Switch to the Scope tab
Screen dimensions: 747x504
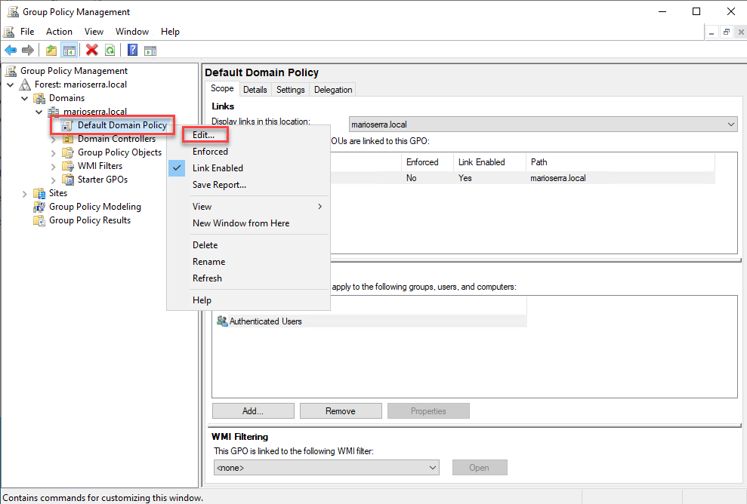point(222,88)
